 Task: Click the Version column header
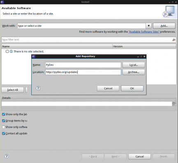click(144, 46)
